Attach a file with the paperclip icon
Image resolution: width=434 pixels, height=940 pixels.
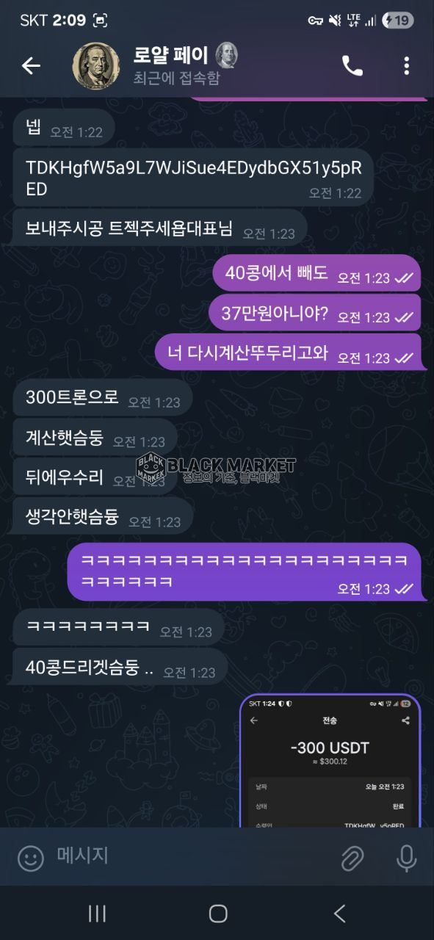click(353, 857)
